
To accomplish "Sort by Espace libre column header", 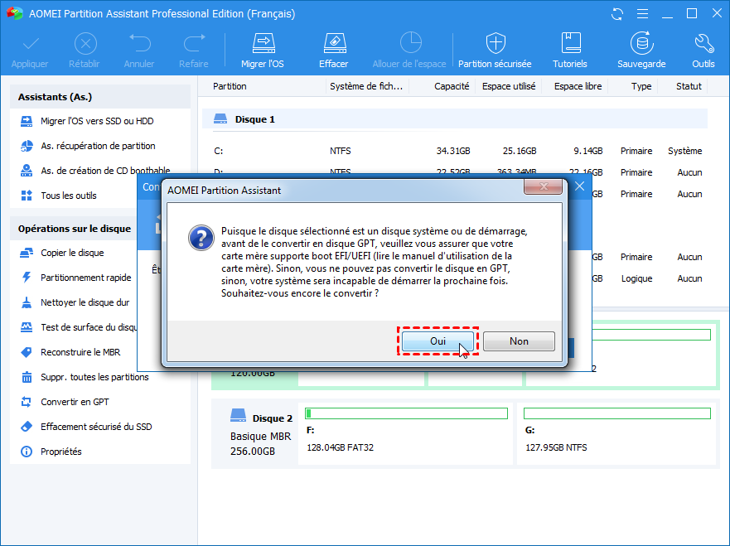I will click(x=578, y=86).
